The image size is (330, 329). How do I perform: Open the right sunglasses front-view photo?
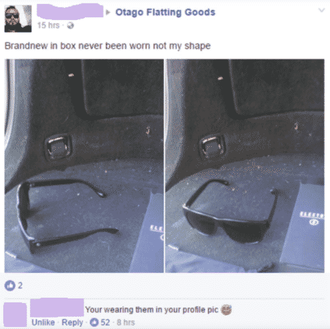245,165
